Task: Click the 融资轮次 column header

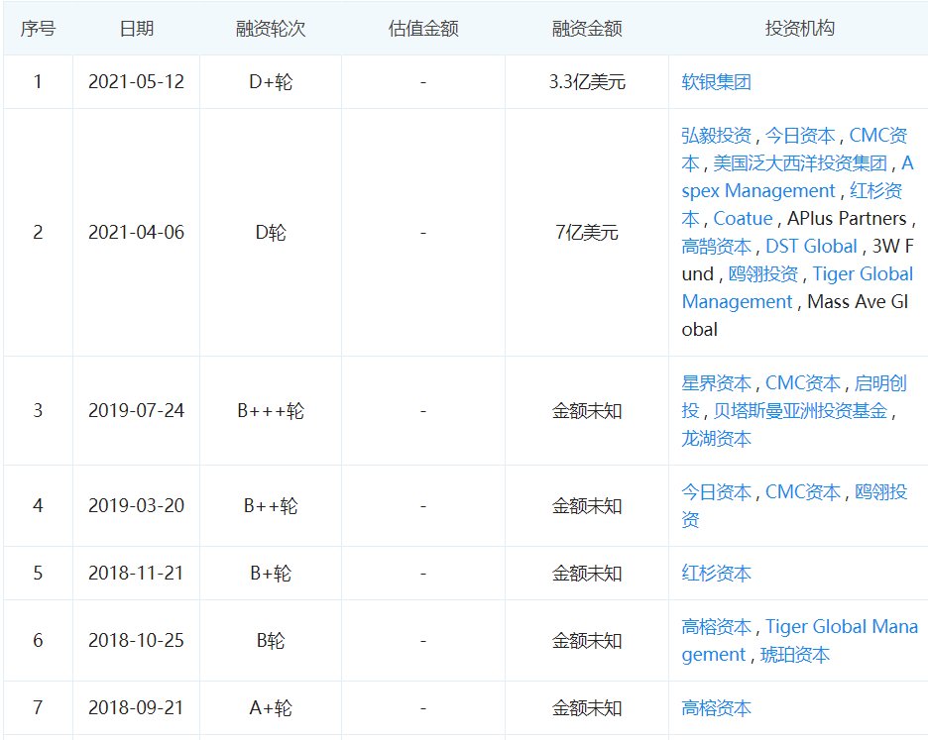Action: pyautogui.click(x=271, y=29)
